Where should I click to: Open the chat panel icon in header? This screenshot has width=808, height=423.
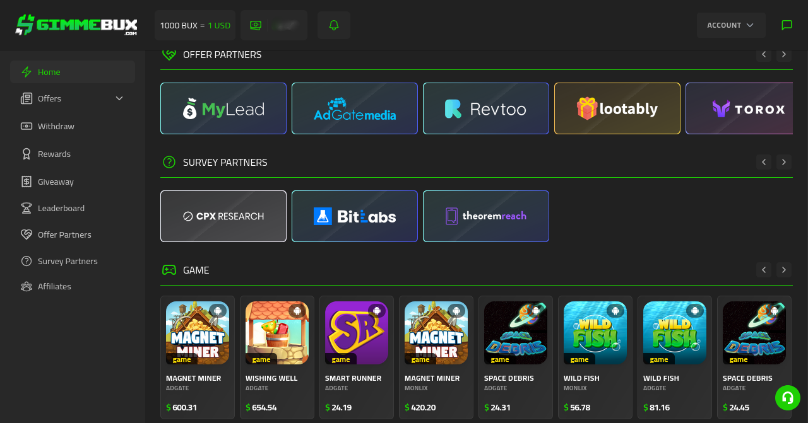[787, 25]
